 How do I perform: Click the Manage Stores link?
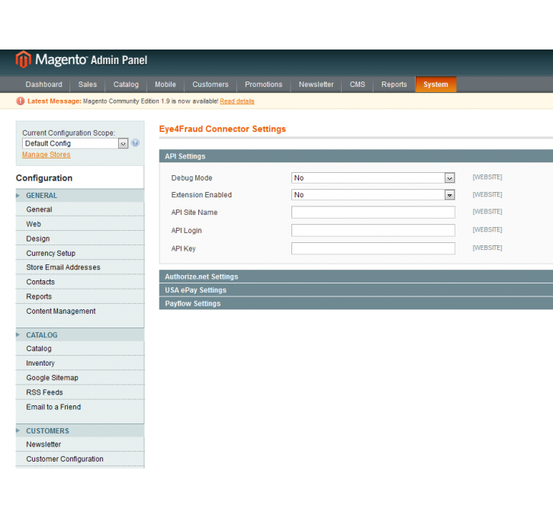click(x=47, y=155)
